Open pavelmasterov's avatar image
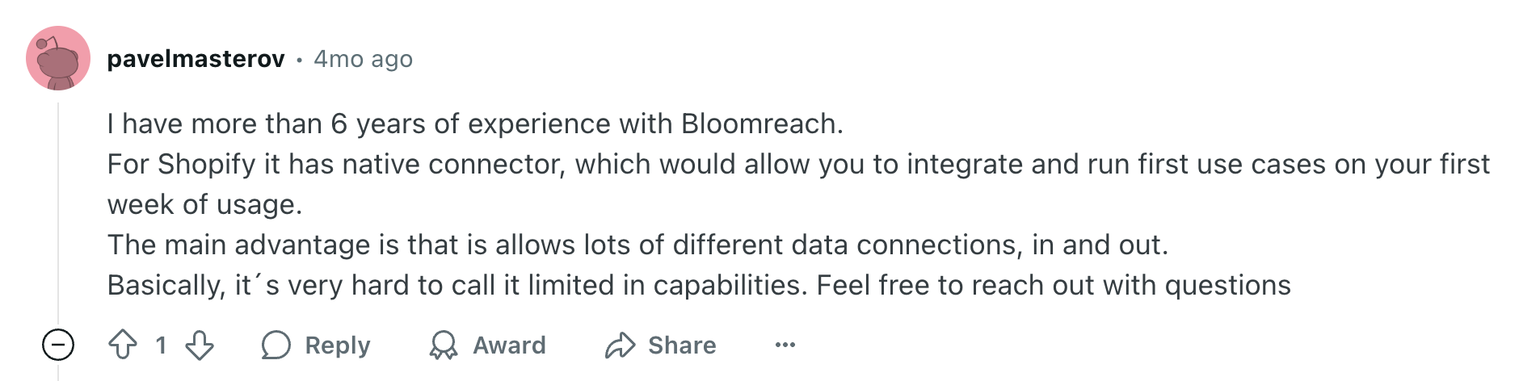The width and height of the screenshot is (1540, 381). [x=58, y=58]
